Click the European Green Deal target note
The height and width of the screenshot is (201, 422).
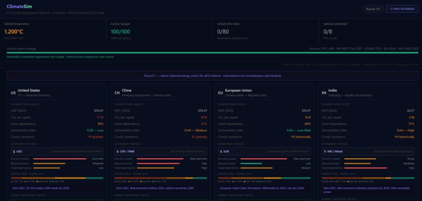(x=264, y=188)
